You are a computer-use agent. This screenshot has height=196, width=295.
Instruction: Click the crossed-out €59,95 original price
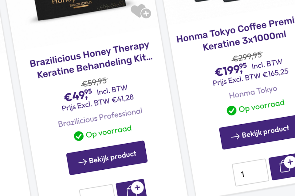click(x=94, y=82)
